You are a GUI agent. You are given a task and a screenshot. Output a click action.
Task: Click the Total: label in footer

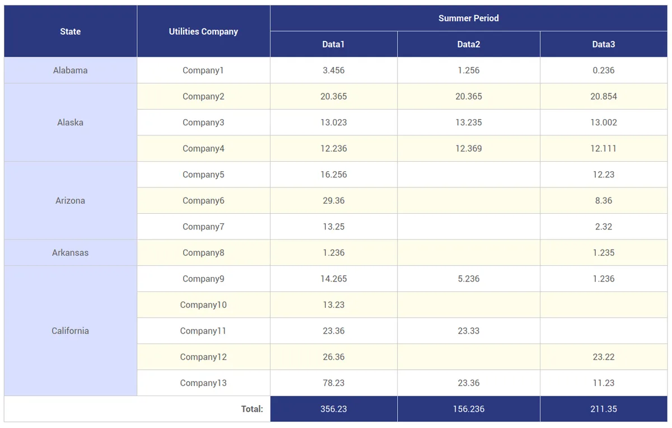[252, 409]
